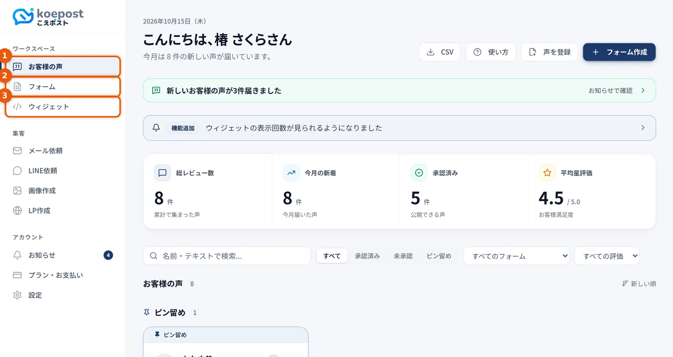Click the ウィジェットの表示回数 announcement text
673x357 pixels.
tap(294, 128)
